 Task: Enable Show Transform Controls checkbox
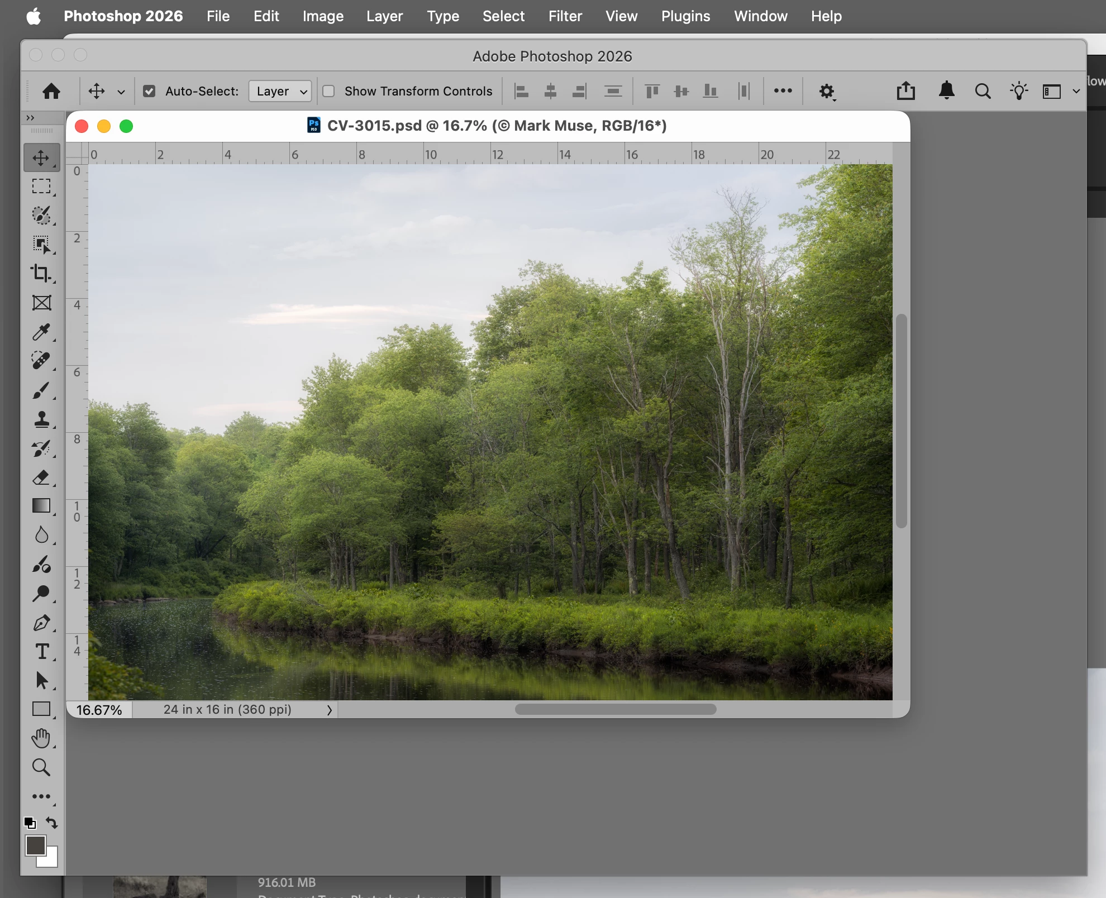(x=329, y=91)
